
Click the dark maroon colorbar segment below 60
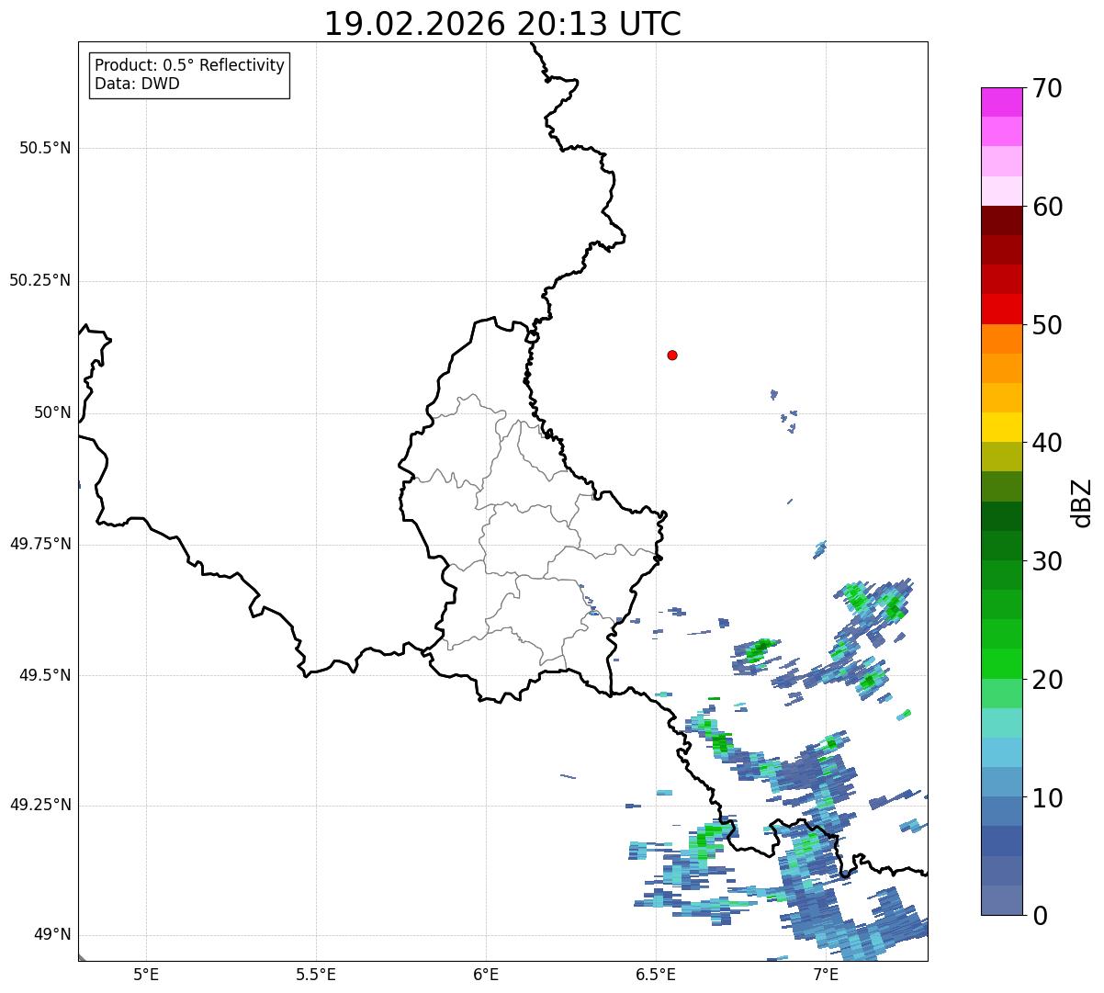click(x=1002, y=220)
